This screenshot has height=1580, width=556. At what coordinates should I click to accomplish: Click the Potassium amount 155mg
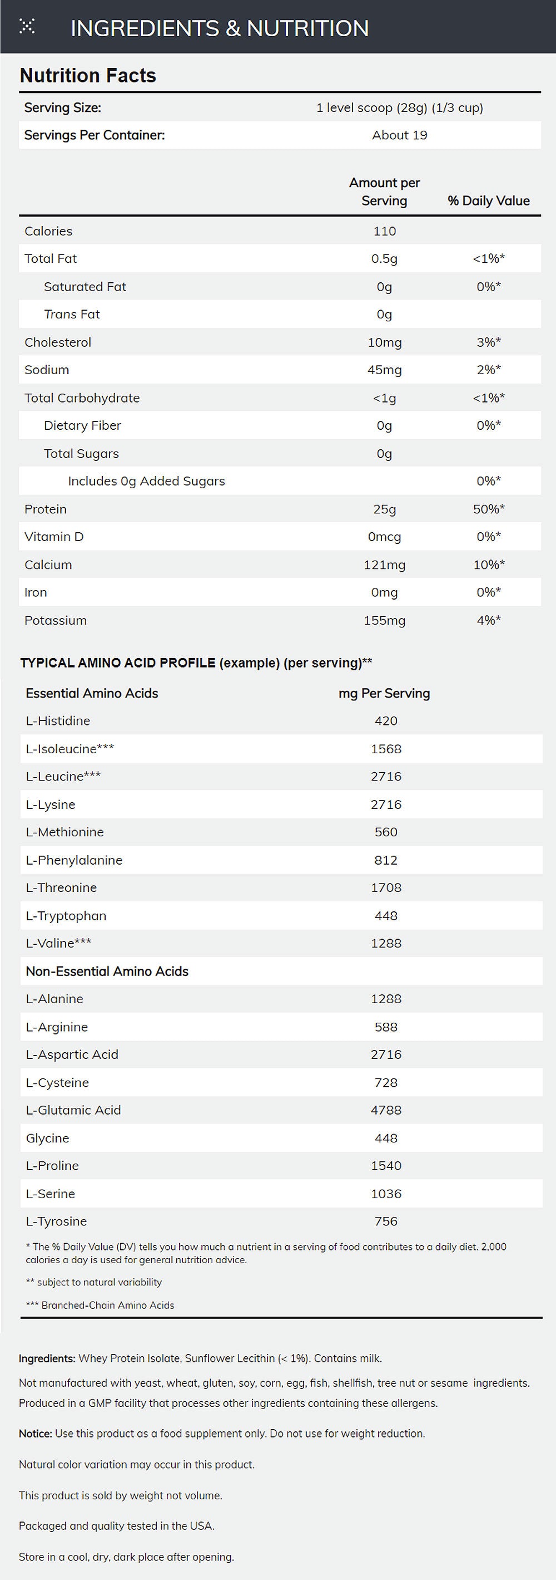(384, 620)
